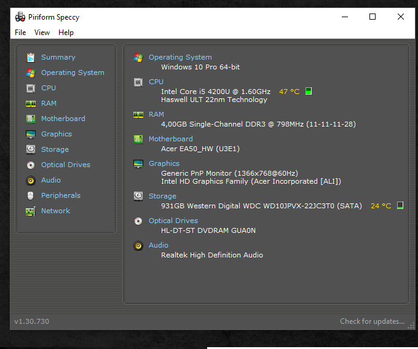Click the Check for updates link
418x349 pixels.
[372, 321]
